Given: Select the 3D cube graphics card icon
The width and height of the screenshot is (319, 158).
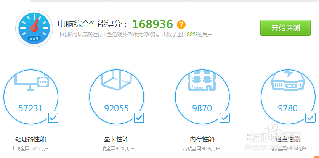Looking at the screenshot, I should coord(117,81).
